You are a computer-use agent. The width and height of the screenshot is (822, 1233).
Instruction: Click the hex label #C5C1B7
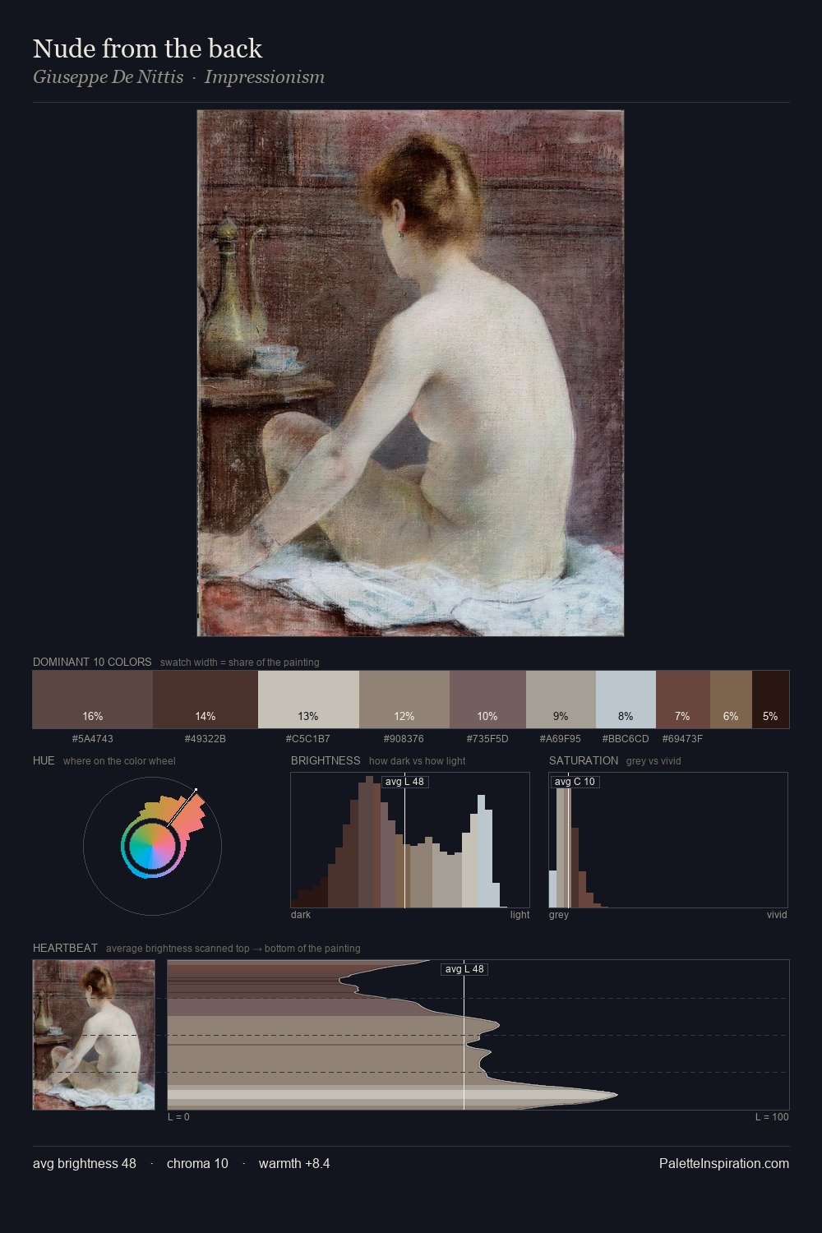[308, 739]
